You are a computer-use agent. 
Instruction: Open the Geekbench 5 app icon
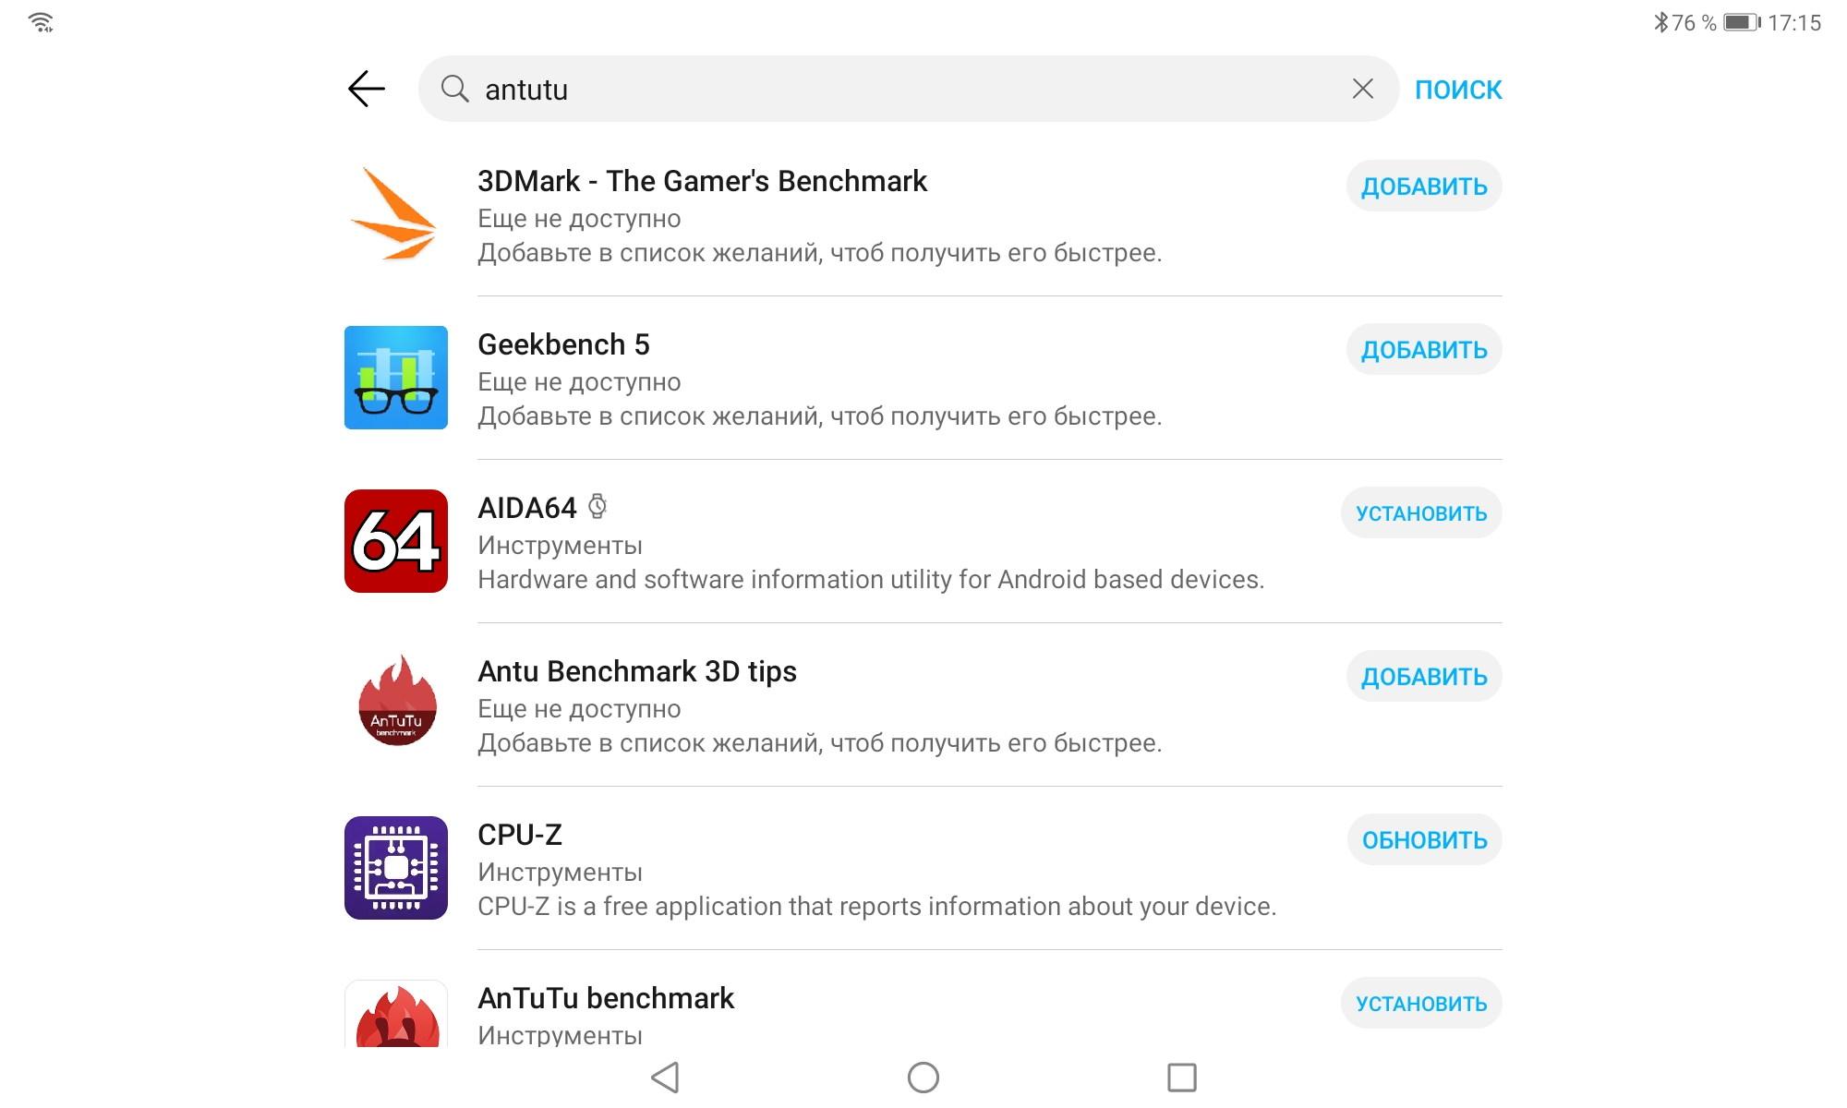395,378
